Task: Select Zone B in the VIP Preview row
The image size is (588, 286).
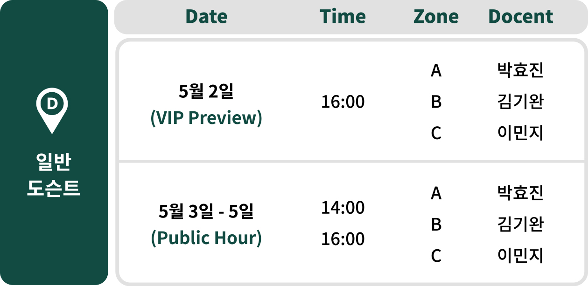Action: tap(436, 102)
